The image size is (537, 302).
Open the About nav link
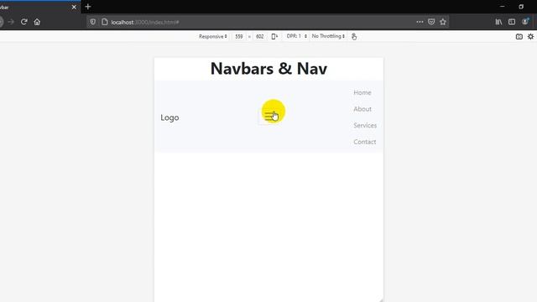[x=362, y=109]
